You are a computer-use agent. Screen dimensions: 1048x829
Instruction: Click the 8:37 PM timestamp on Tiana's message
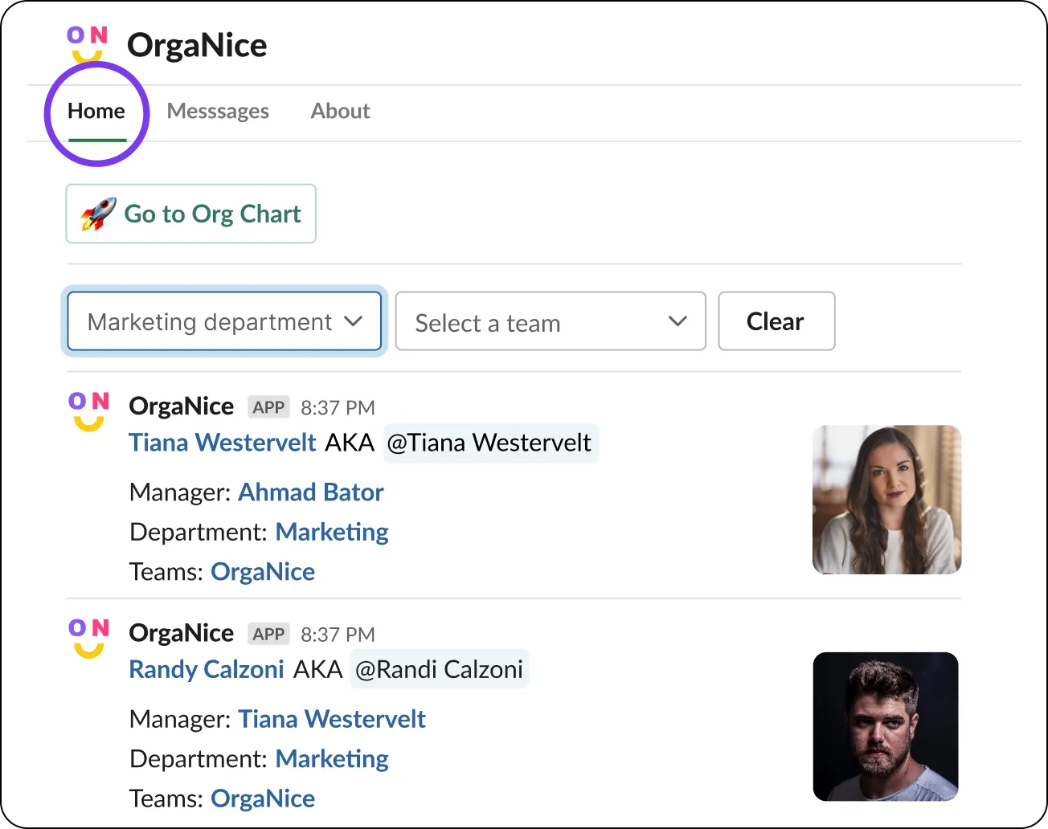(338, 408)
